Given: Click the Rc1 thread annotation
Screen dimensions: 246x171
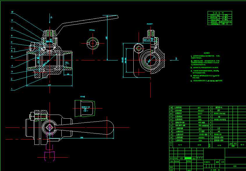Looking at the screenshot, I should [67, 63].
